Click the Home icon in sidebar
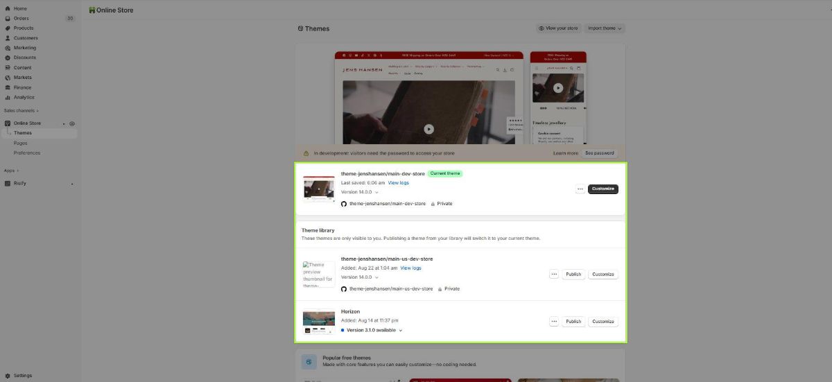This screenshot has height=382, width=832. (x=7, y=8)
